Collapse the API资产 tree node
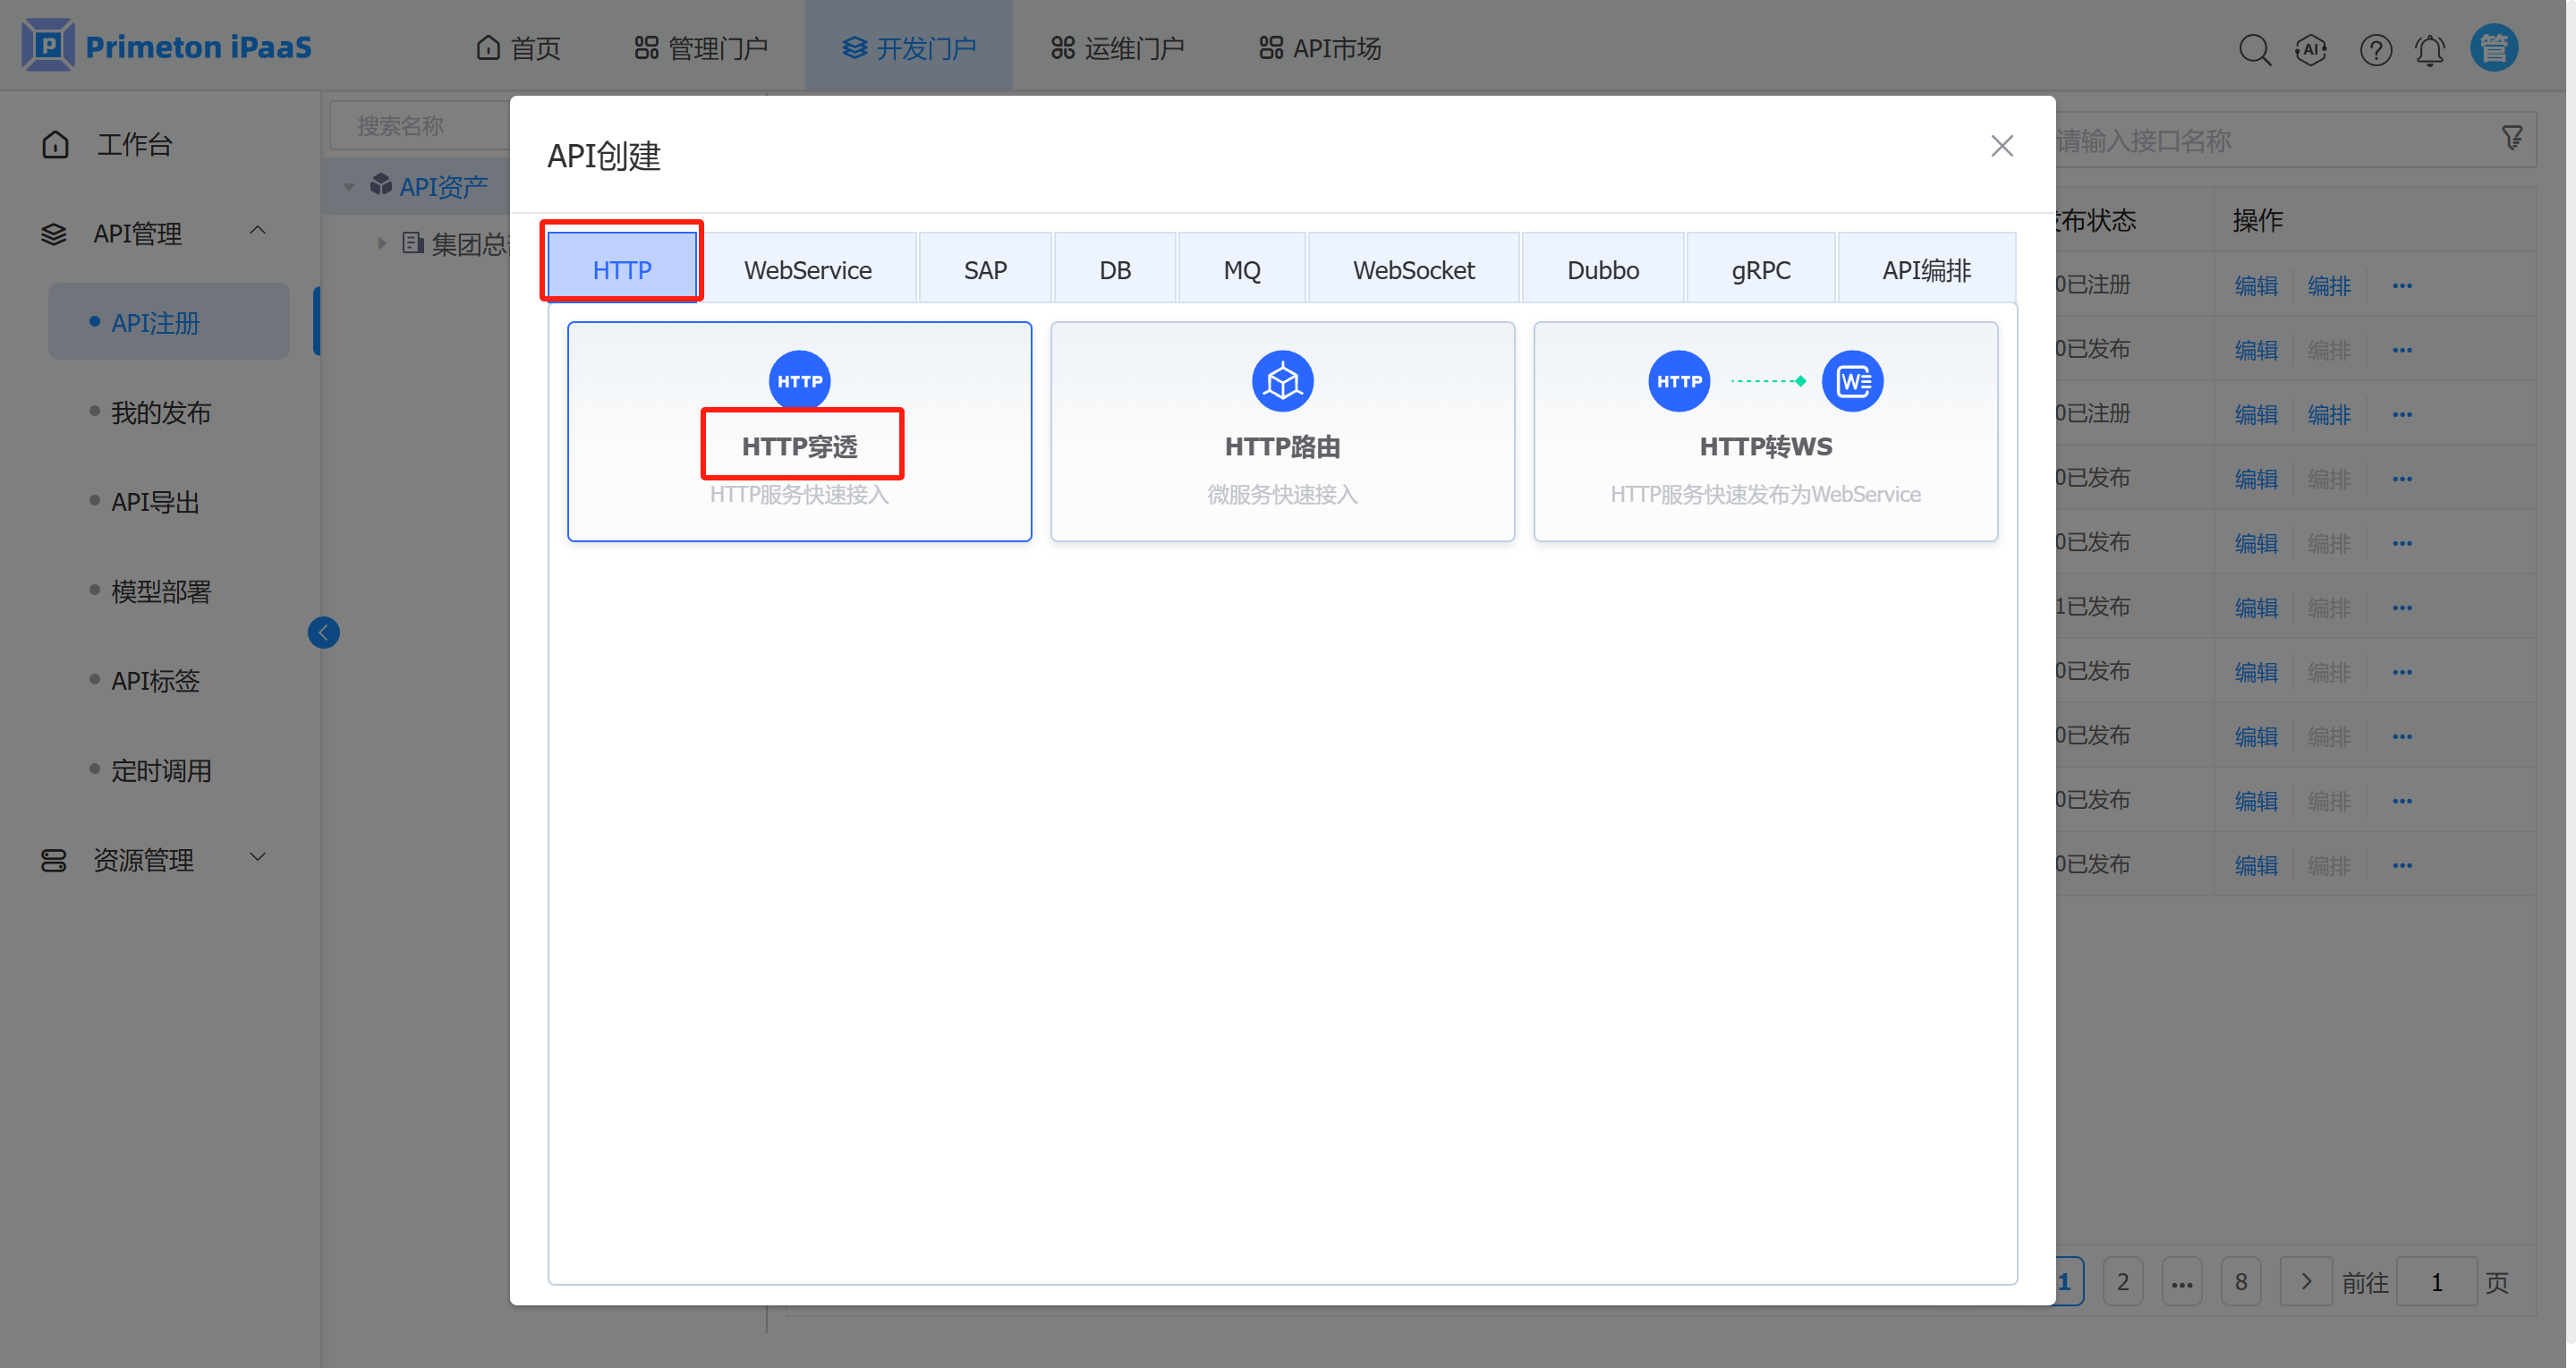This screenshot has width=2576, height=1368. click(x=349, y=187)
